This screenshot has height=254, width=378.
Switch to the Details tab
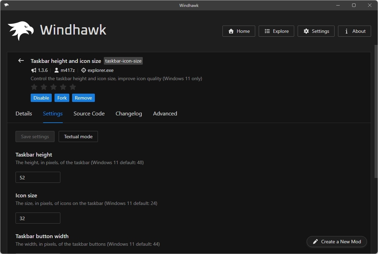23,113
